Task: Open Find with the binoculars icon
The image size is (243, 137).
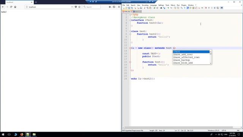Action: tap(161, 8)
